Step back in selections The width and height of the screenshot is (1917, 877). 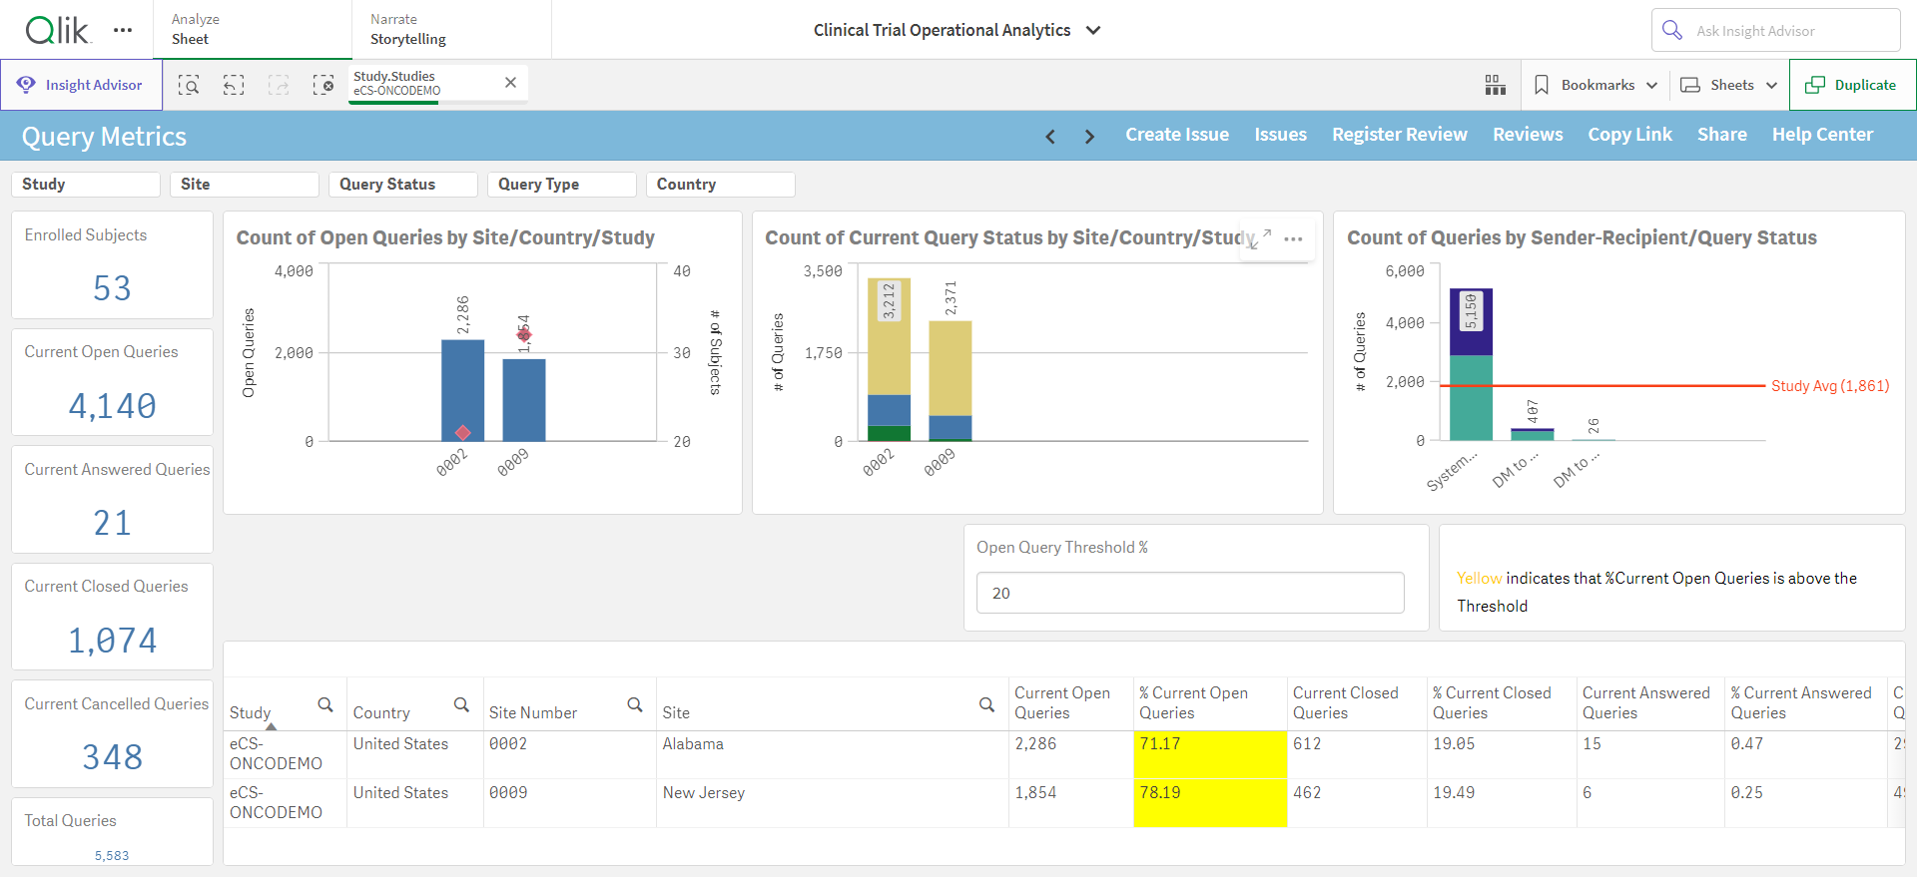(234, 85)
